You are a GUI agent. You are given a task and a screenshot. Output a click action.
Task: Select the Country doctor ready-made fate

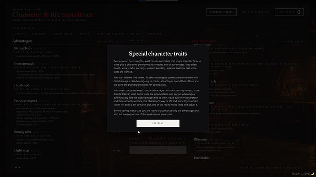[x=63, y=34]
